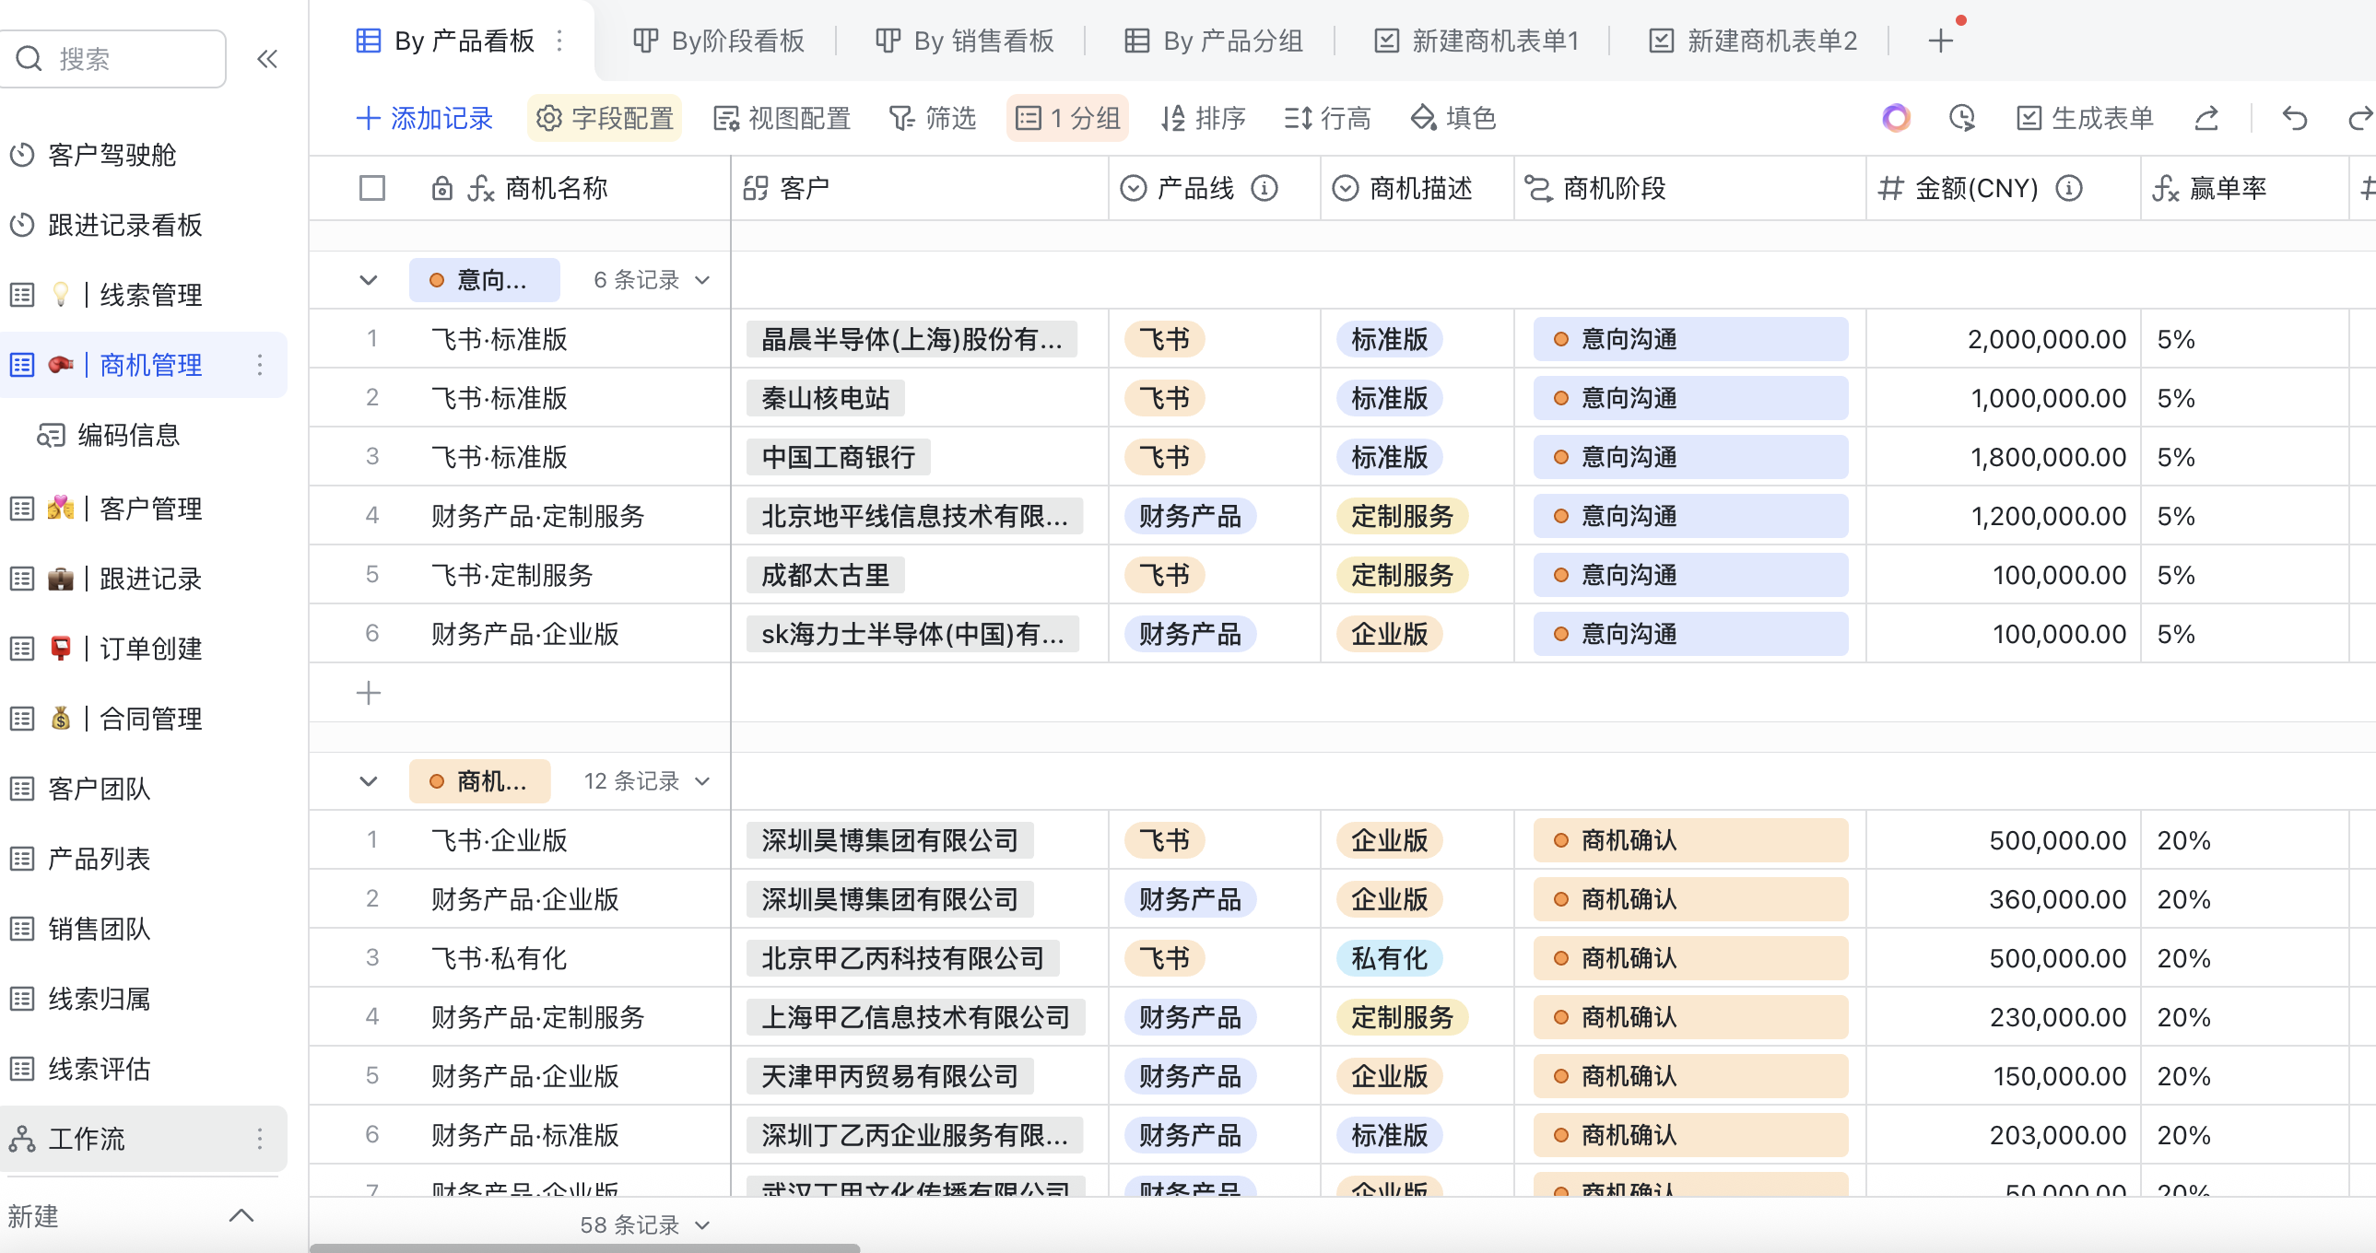Open the colorful AI assistant circle icon

1896,118
